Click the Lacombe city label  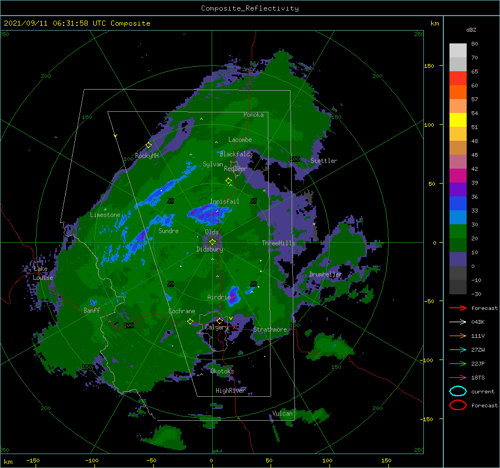[x=240, y=140]
